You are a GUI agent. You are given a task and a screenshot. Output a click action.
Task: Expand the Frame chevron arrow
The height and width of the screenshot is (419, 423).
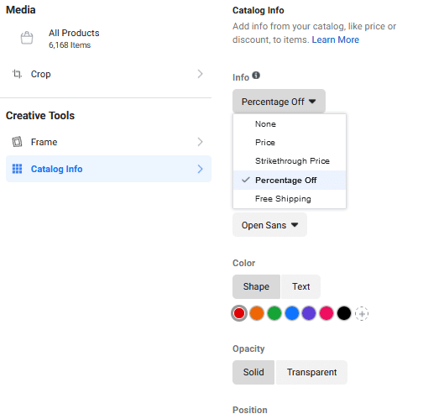200,142
